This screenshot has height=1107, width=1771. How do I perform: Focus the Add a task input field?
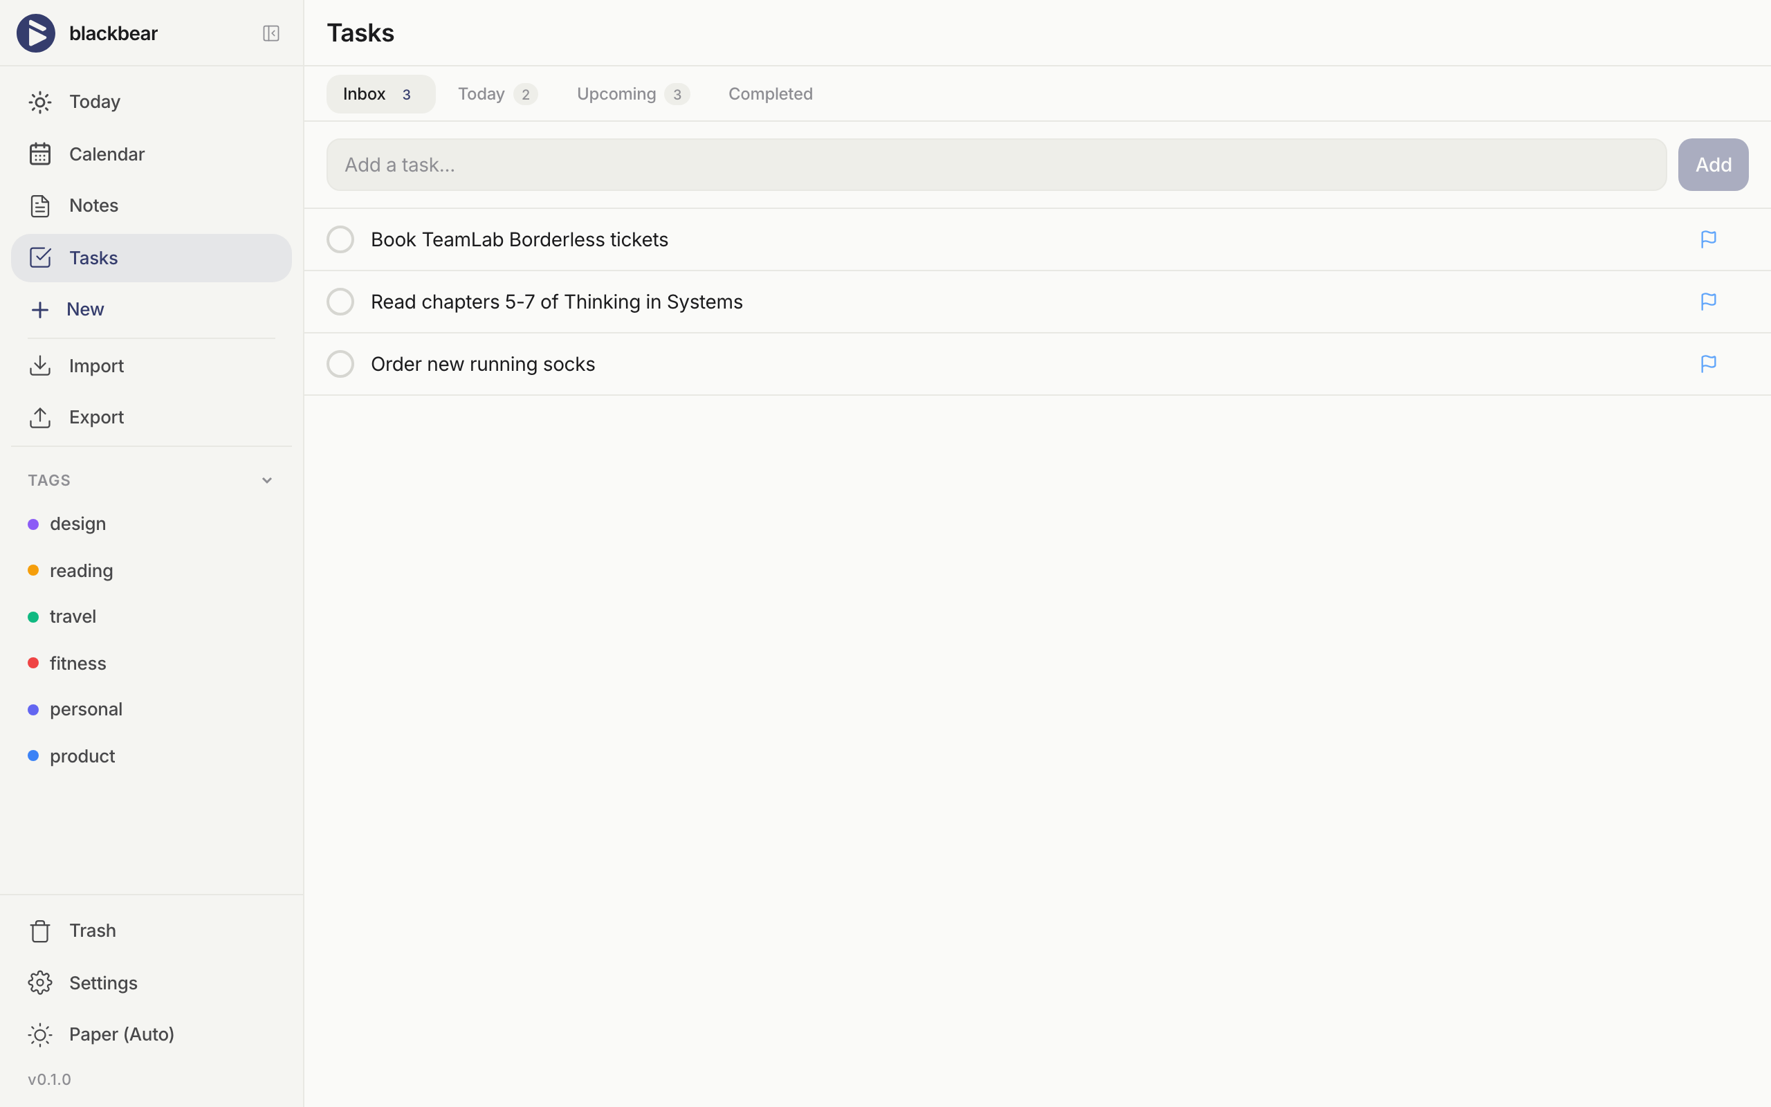(995, 164)
